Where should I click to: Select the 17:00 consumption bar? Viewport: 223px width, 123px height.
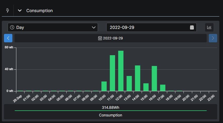pyautogui.click(x=163, y=88)
